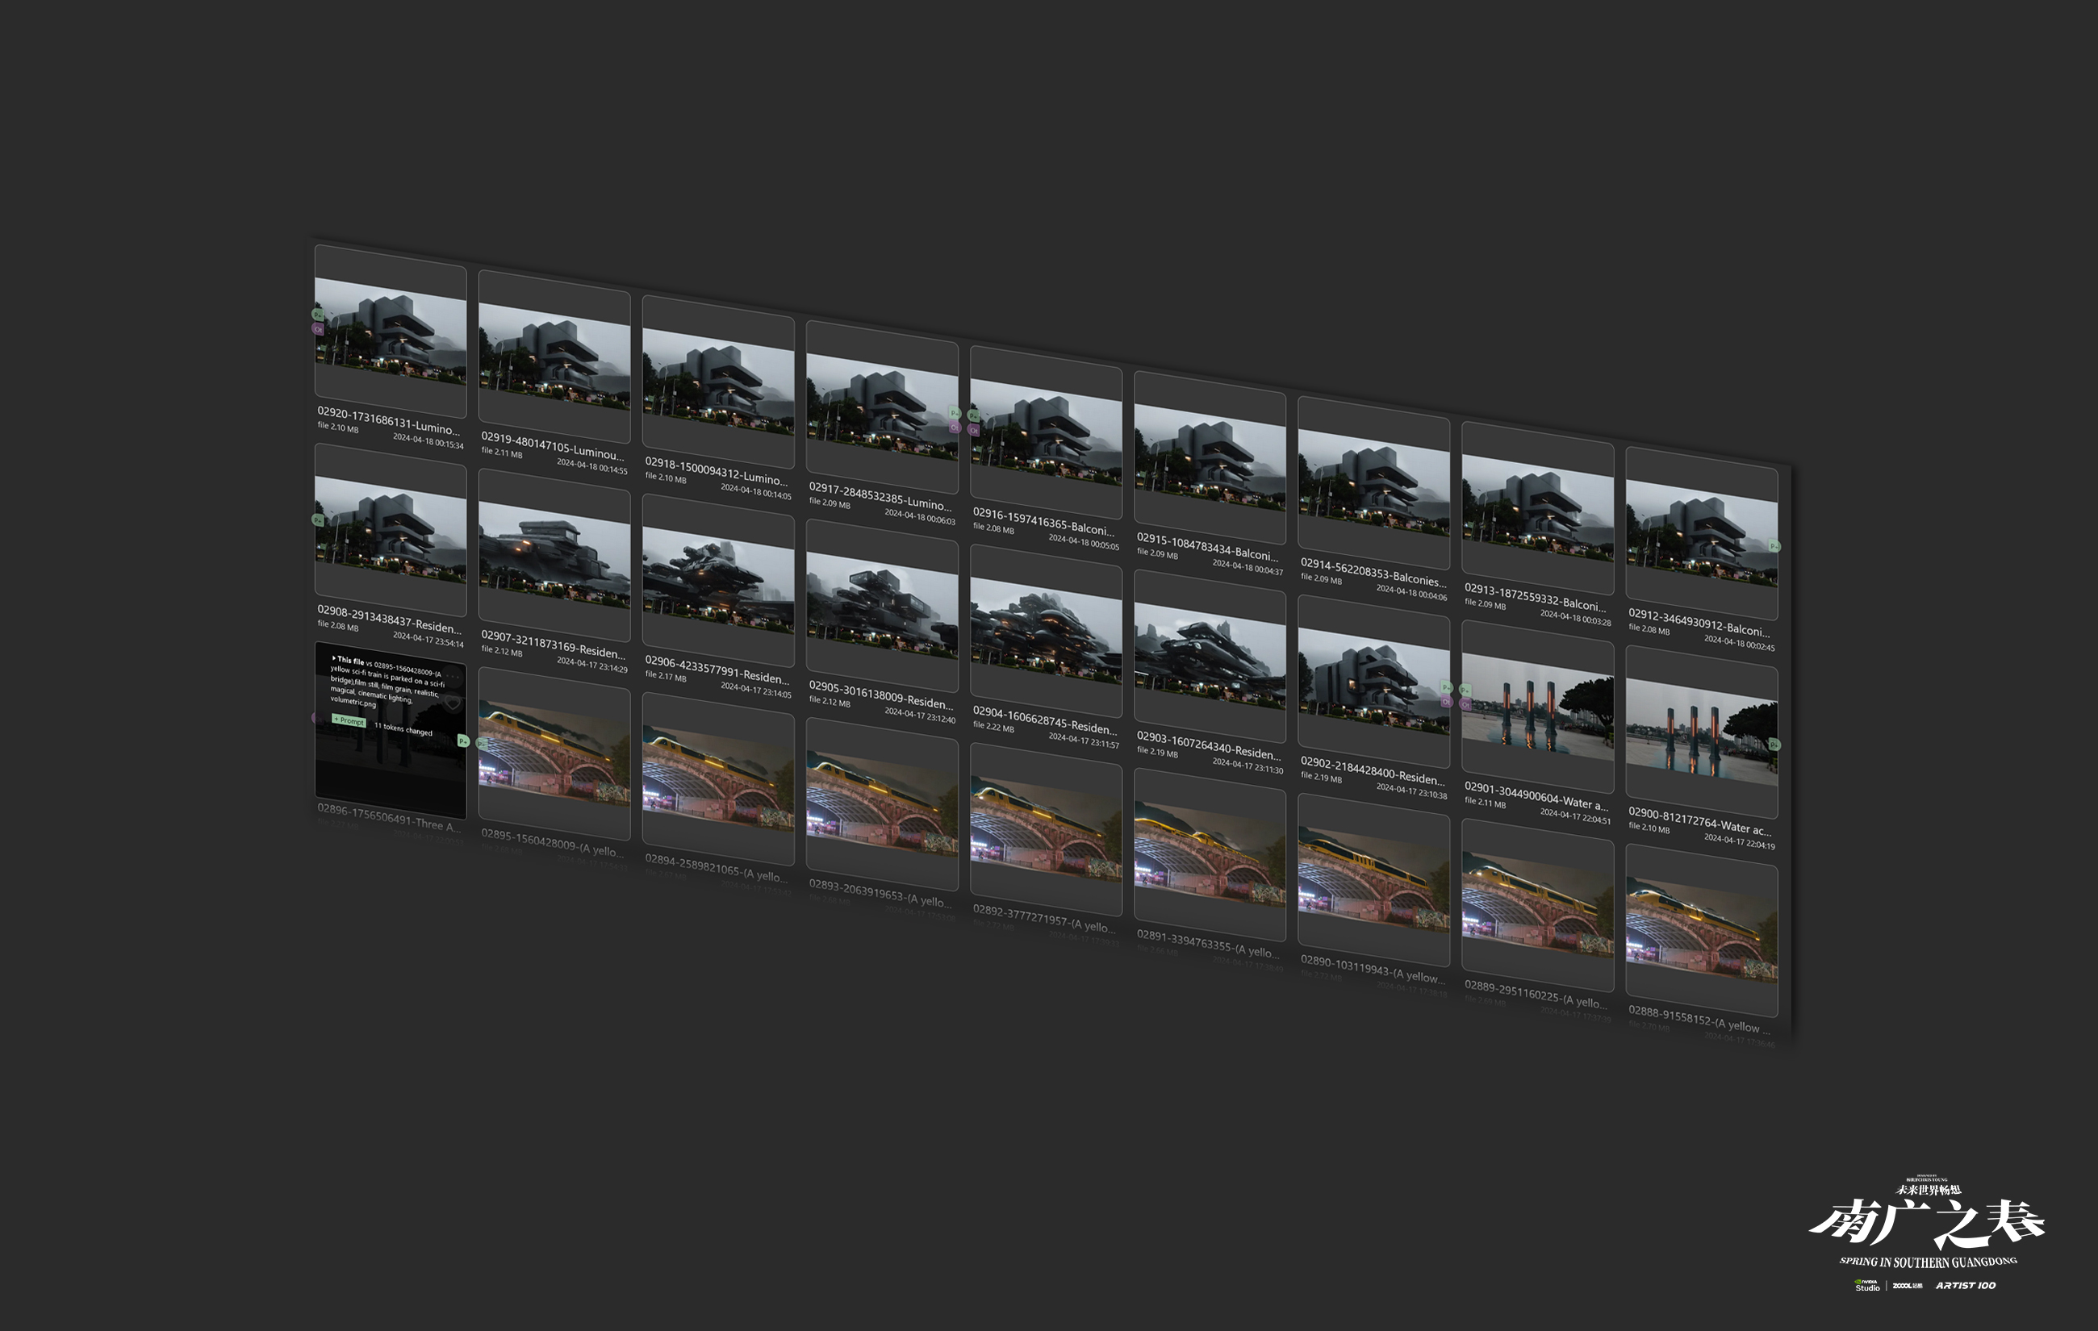Click purple Ot badge on image 02916
The width and height of the screenshot is (2098, 1331).
coord(973,430)
